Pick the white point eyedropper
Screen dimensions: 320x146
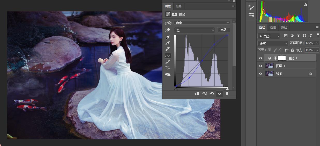coord(167,49)
